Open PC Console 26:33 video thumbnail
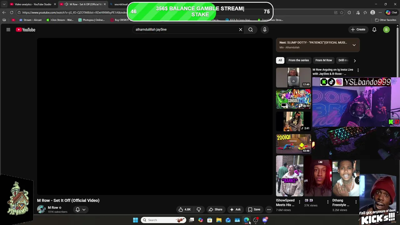 pos(293,99)
